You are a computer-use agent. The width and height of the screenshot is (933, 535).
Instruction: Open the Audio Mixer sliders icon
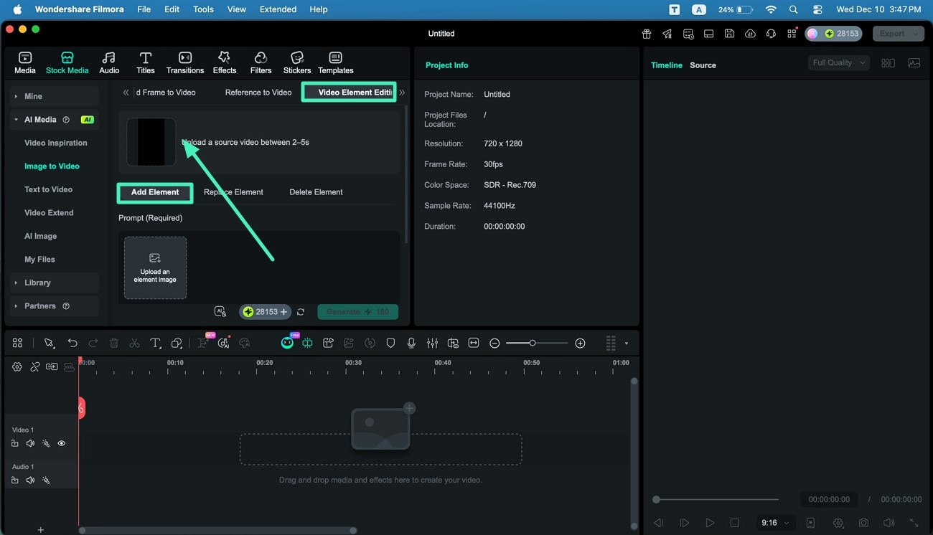[x=431, y=343]
